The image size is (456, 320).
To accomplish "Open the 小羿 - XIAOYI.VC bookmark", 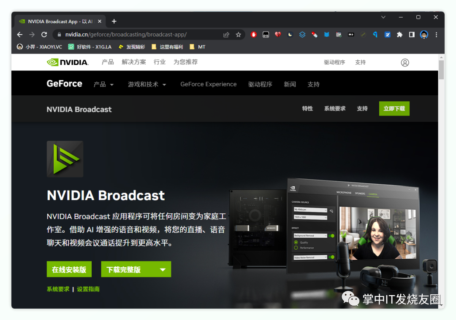I will (x=40, y=47).
